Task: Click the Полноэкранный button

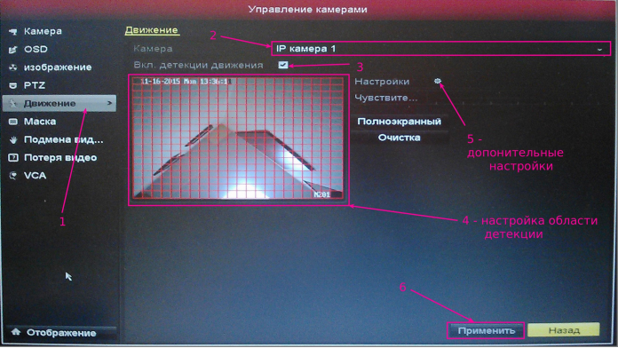Action: (x=399, y=122)
